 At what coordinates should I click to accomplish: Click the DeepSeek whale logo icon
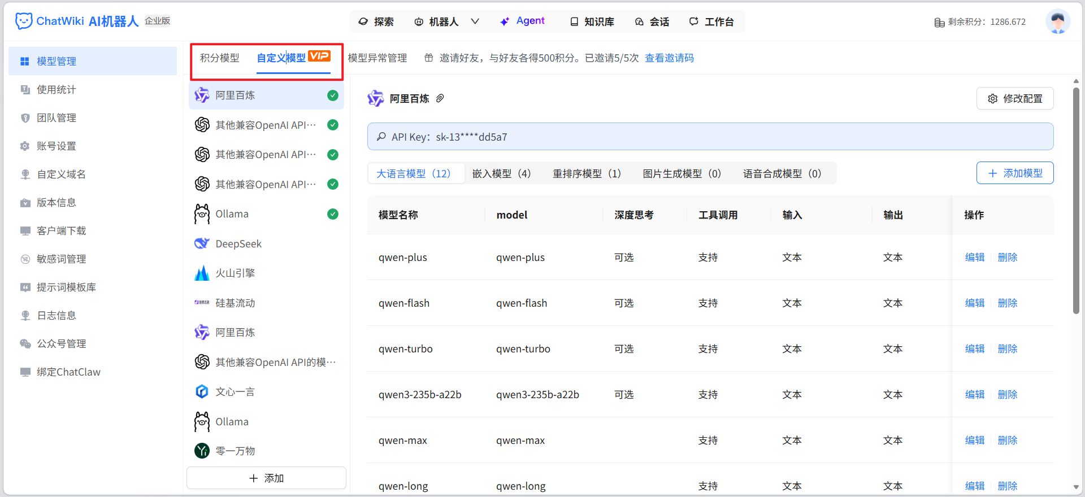(x=202, y=243)
